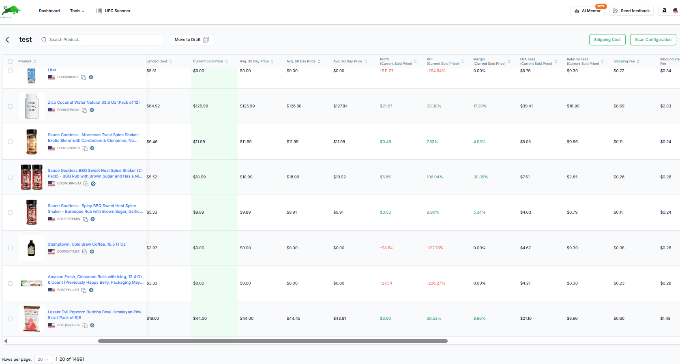680x364 pixels.
Task: Focus the Search Product field
Action: click(x=101, y=40)
